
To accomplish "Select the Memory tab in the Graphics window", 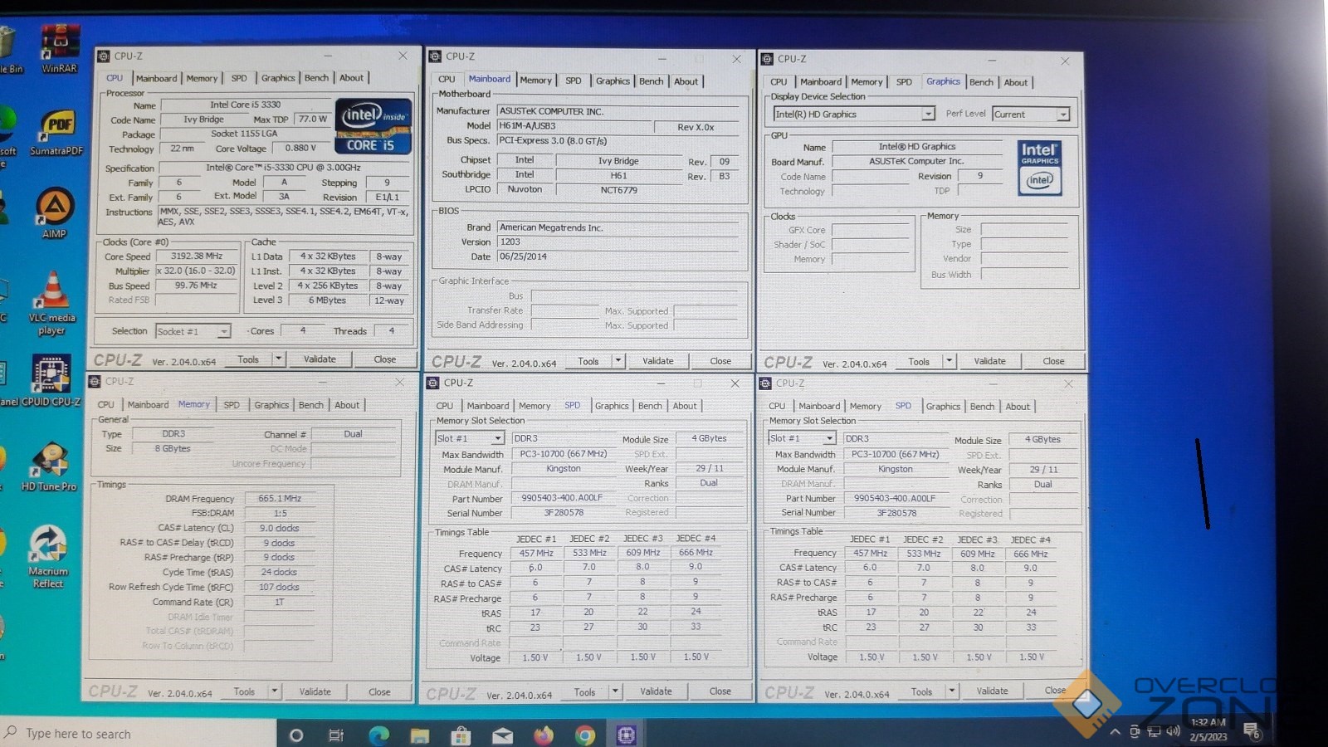I will (x=867, y=82).
